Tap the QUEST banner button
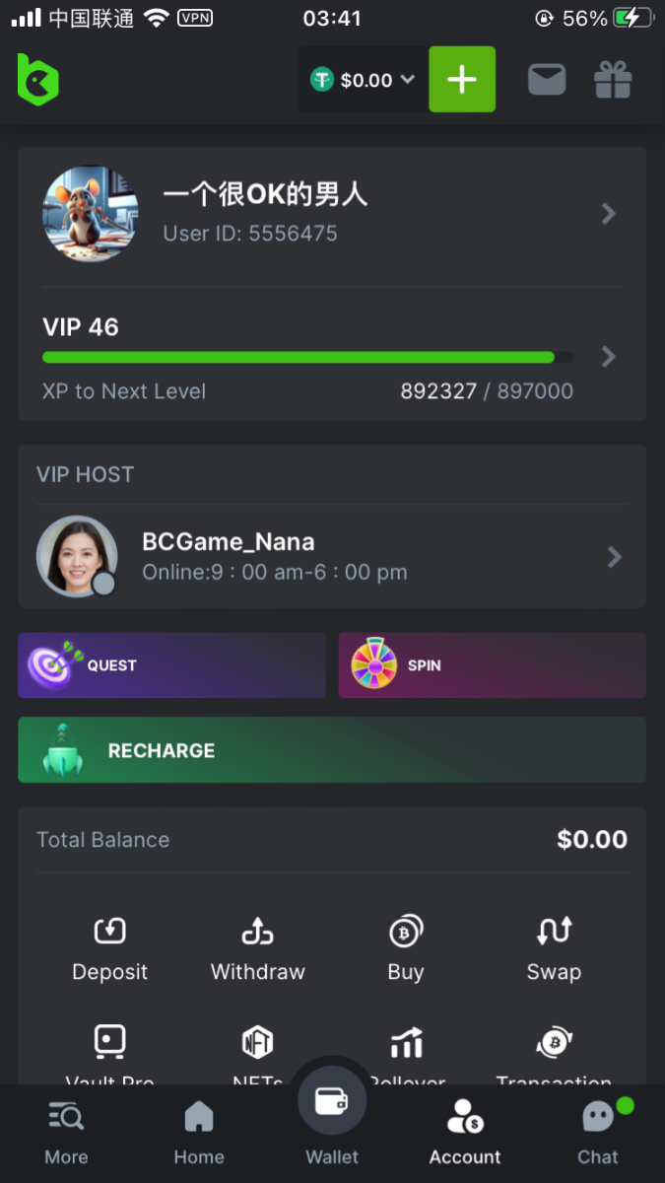665x1183 pixels. coord(171,665)
